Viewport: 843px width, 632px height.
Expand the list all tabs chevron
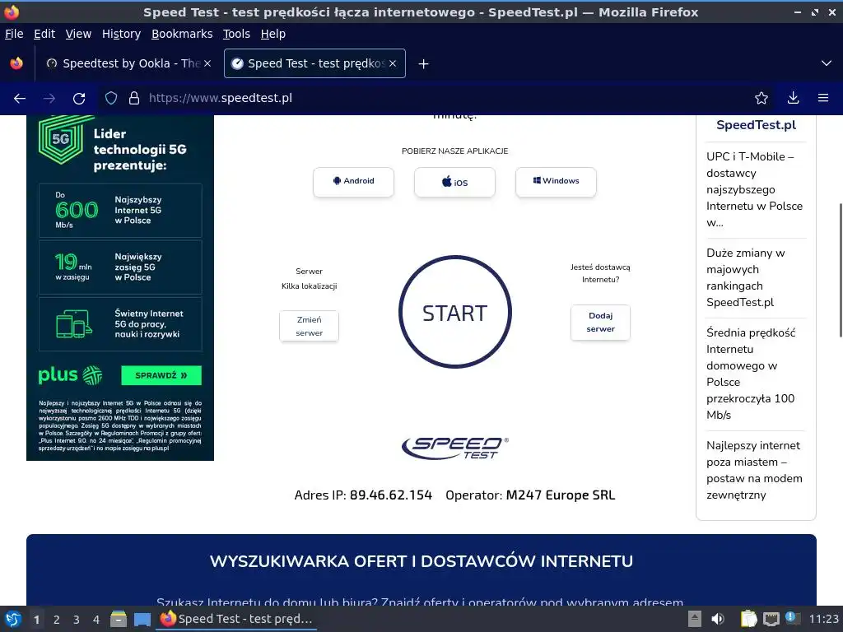pos(827,63)
